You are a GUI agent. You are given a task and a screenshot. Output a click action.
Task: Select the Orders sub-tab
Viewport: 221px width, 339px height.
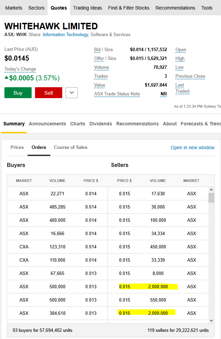39,148
